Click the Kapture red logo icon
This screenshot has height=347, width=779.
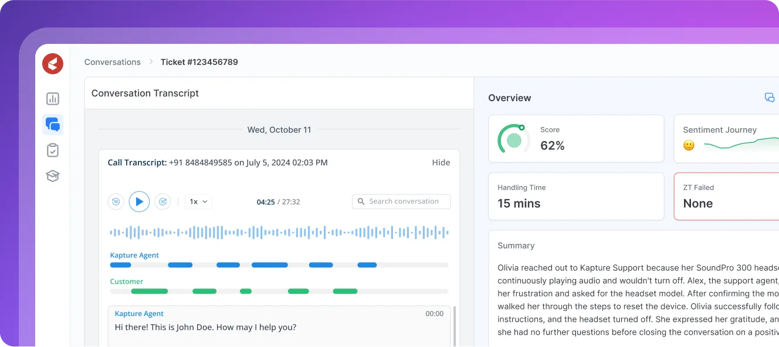pos(53,63)
